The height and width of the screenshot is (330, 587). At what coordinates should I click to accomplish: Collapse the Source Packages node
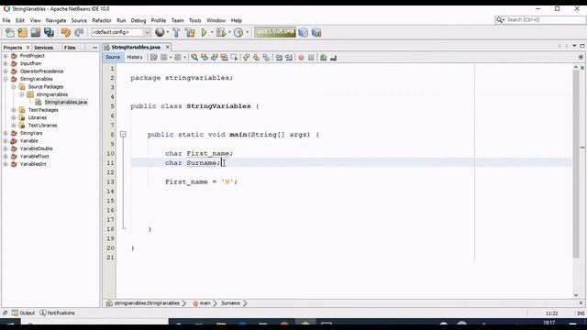[14, 87]
